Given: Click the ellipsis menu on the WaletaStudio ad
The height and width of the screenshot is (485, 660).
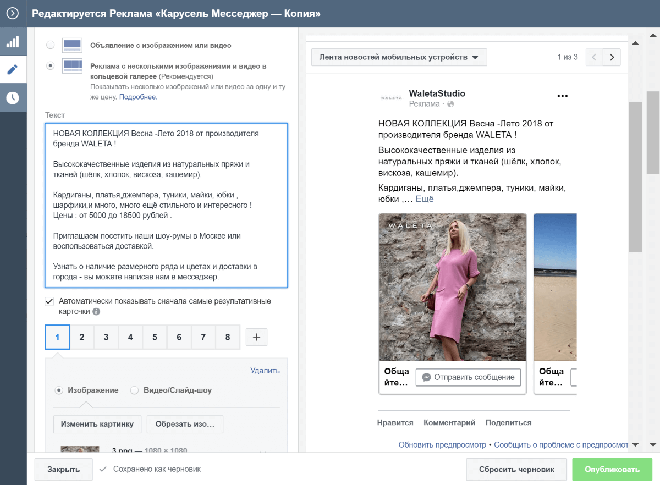Looking at the screenshot, I should point(562,95).
